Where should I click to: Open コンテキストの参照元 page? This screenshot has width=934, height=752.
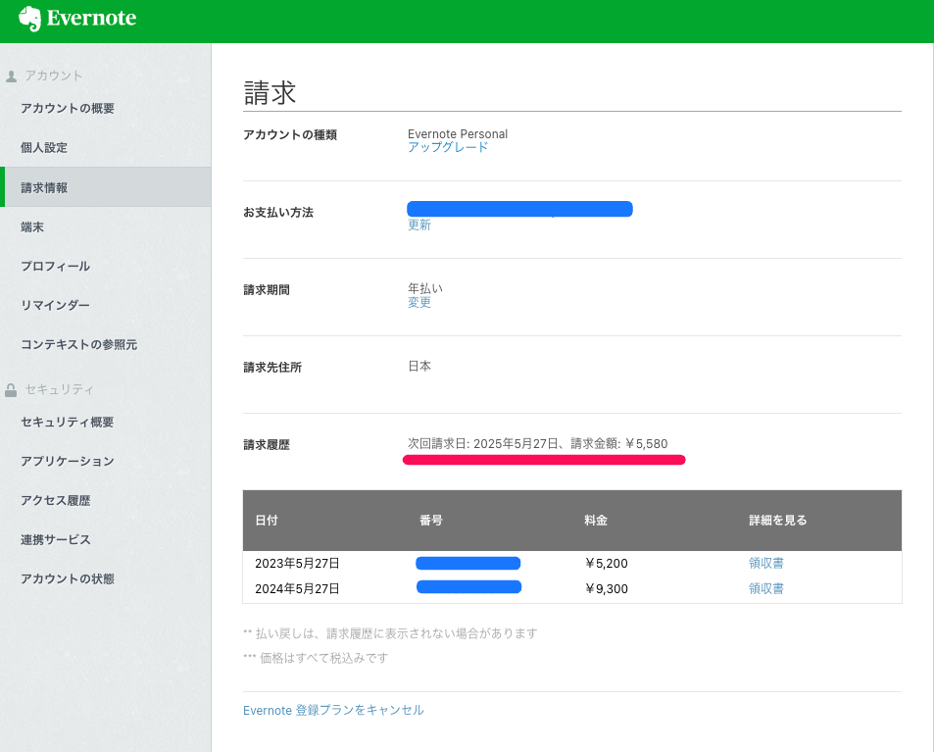[79, 344]
